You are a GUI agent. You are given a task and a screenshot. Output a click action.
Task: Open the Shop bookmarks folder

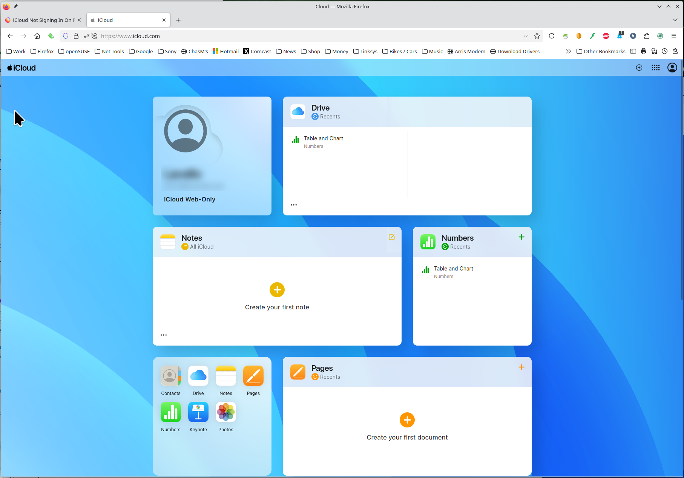click(311, 51)
